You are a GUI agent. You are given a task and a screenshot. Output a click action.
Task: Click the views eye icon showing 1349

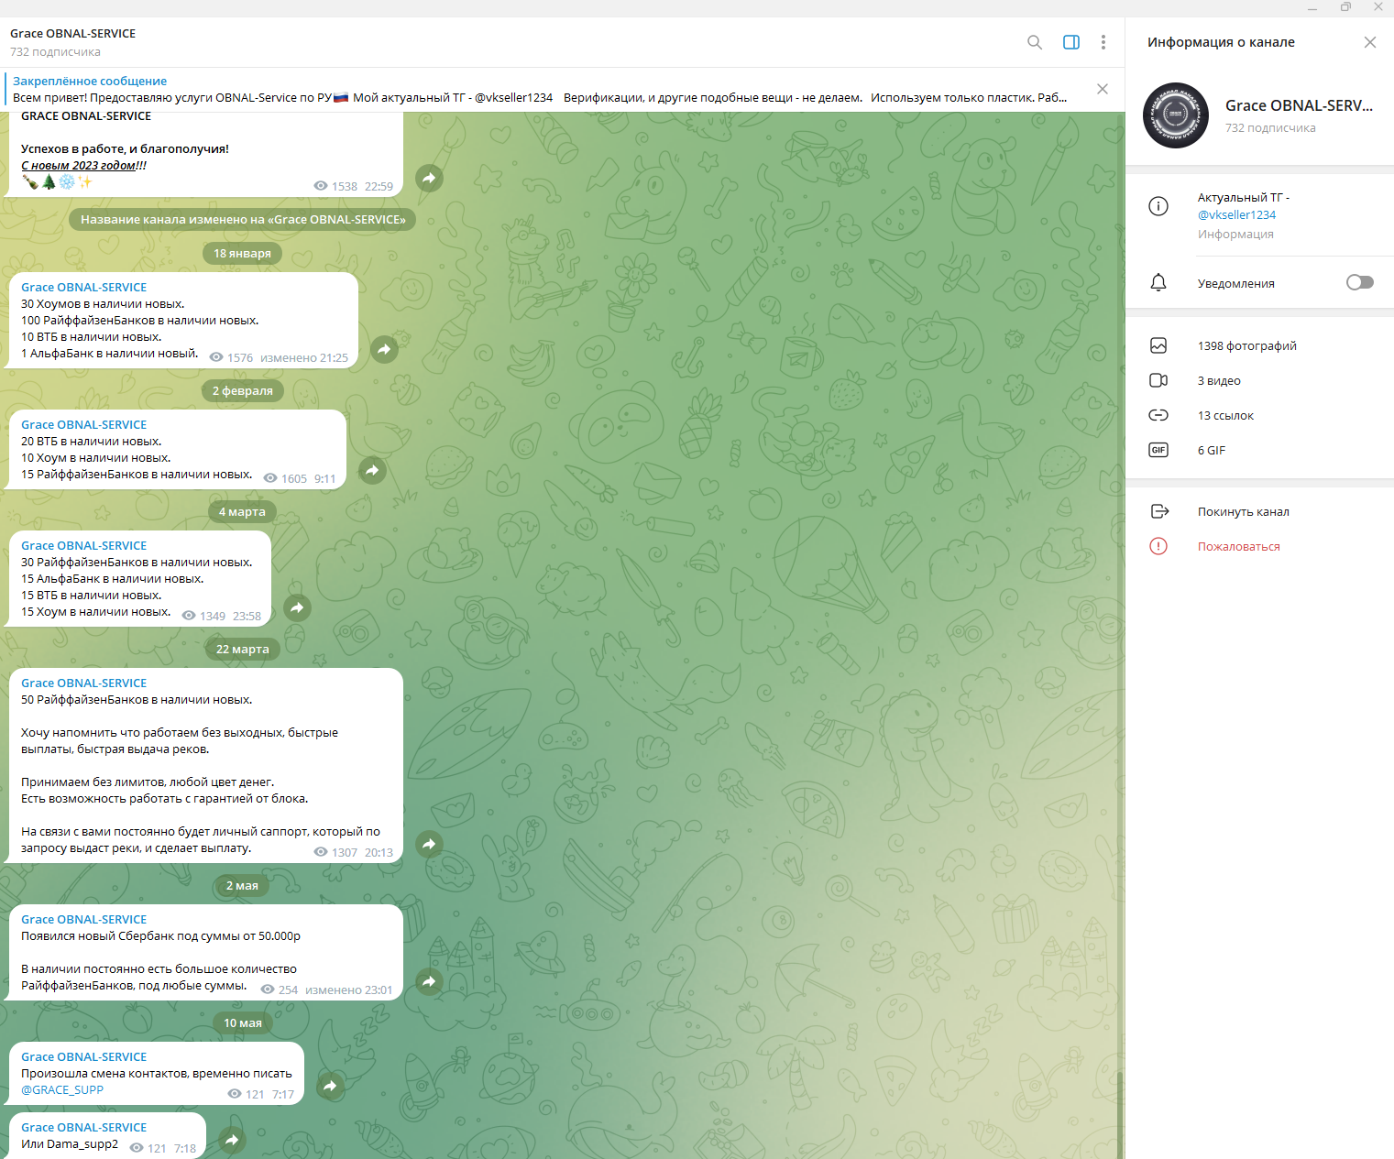[x=189, y=616]
